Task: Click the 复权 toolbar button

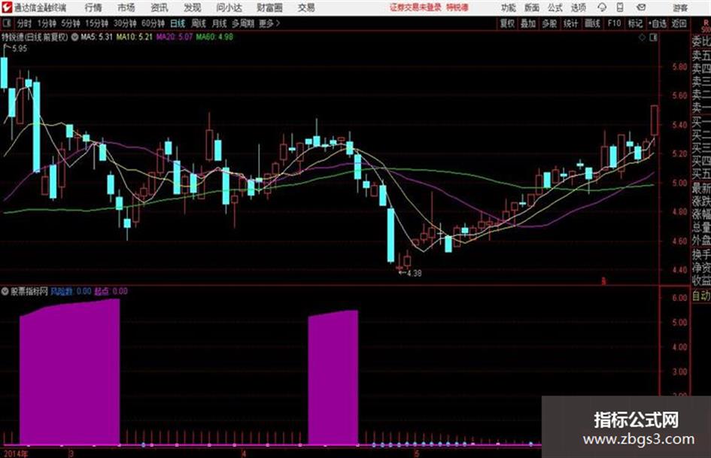Action: click(507, 23)
